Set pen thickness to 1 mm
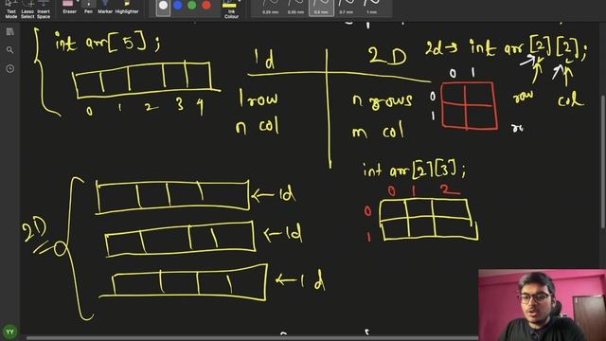 372,8
